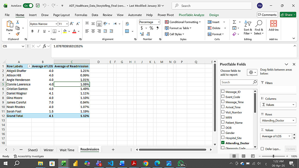The height and width of the screenshot is (168, 299).
Task: Click the Percent Style icon
Action: click(x=151, y=28)
